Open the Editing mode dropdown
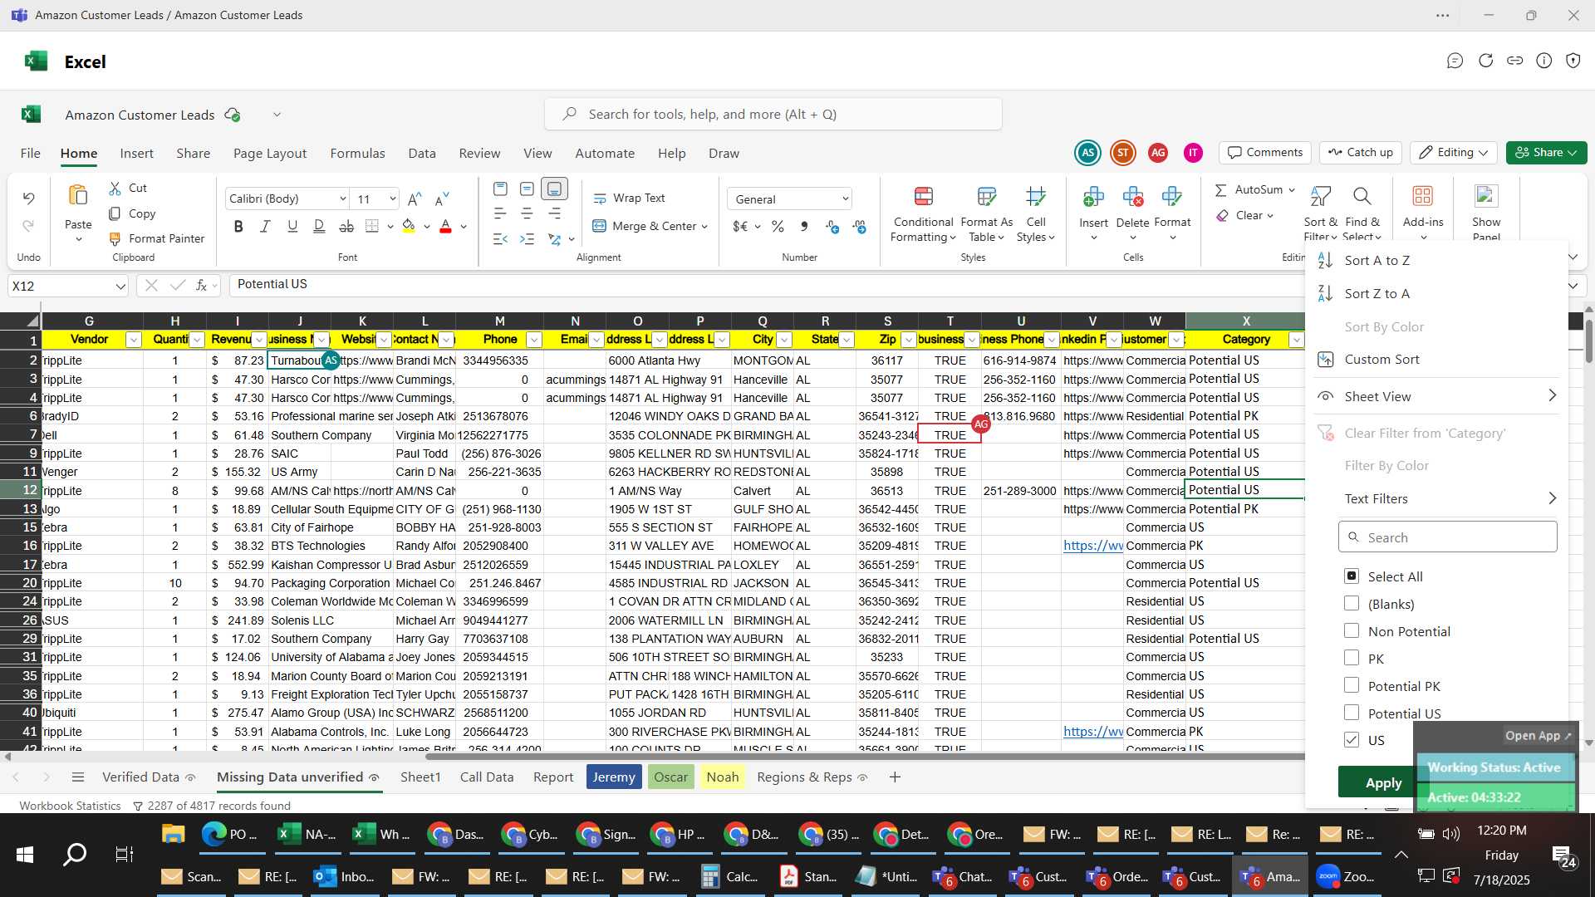Image resolution: width=1595 pixels, height=897 pixels. pos(1454,153)
